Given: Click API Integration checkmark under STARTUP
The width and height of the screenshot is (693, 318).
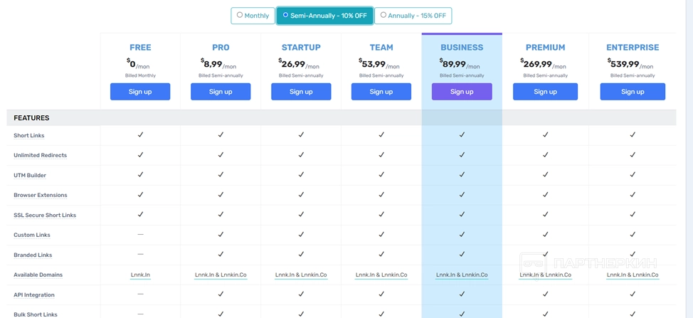Looking at the screenshot, I should click(301, 294).
